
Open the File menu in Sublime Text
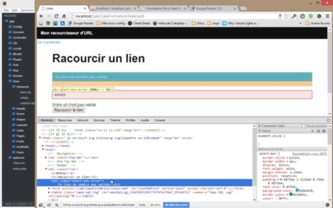pos(6,10)
